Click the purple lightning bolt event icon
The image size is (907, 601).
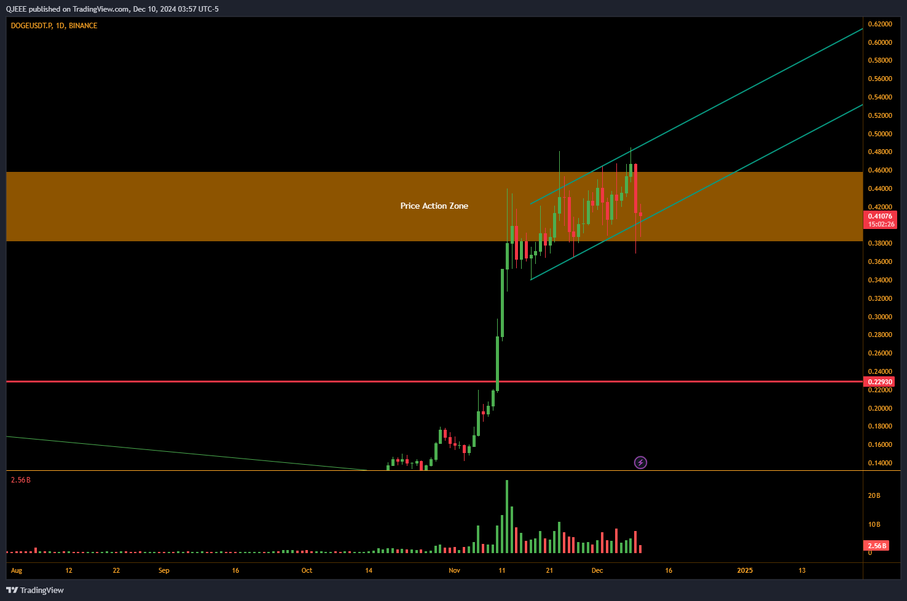[x=640, y=462]
